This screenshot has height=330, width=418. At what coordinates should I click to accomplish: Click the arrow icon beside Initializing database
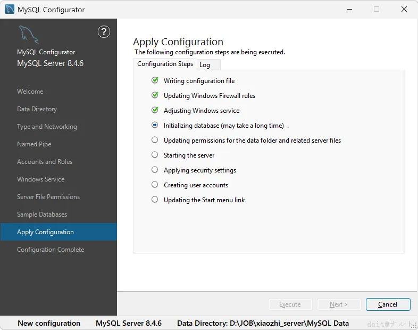(x=155, y=125)
